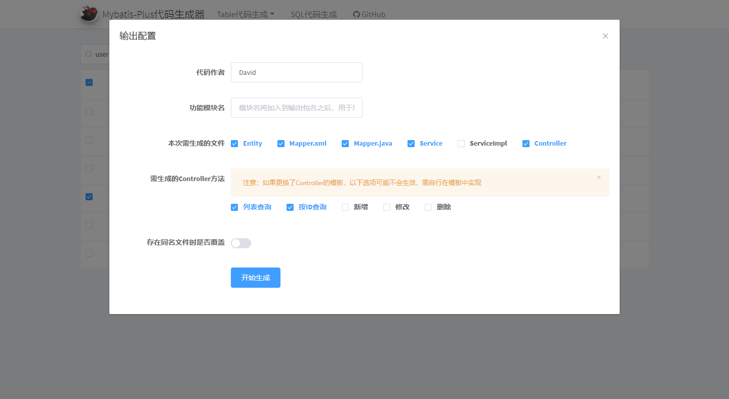Dismiss the Controller template warning banner

pos(599,177)
